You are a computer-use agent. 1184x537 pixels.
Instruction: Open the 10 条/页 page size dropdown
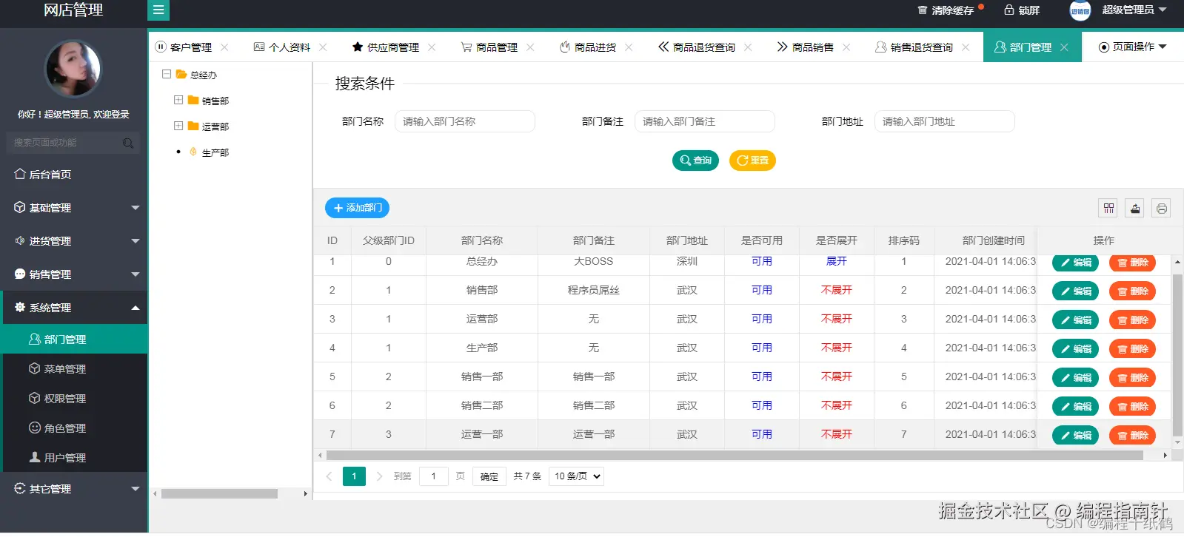click(x=577, y=476)
